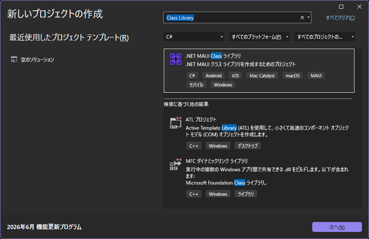This screenshot has height=239, width=369.
Task: Click the 検索に基づく他の結果 heading
Action: pos(186,104)
